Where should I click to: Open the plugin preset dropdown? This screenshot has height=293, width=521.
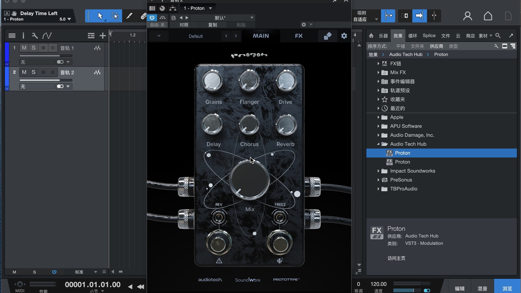(223, 18)
